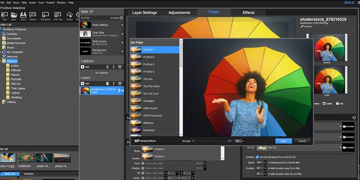Collapse the Pictures tree node

point(0,61)
